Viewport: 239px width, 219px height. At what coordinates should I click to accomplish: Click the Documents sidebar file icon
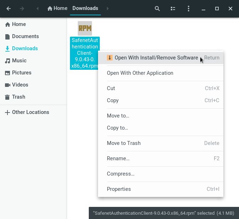[7, 37]
